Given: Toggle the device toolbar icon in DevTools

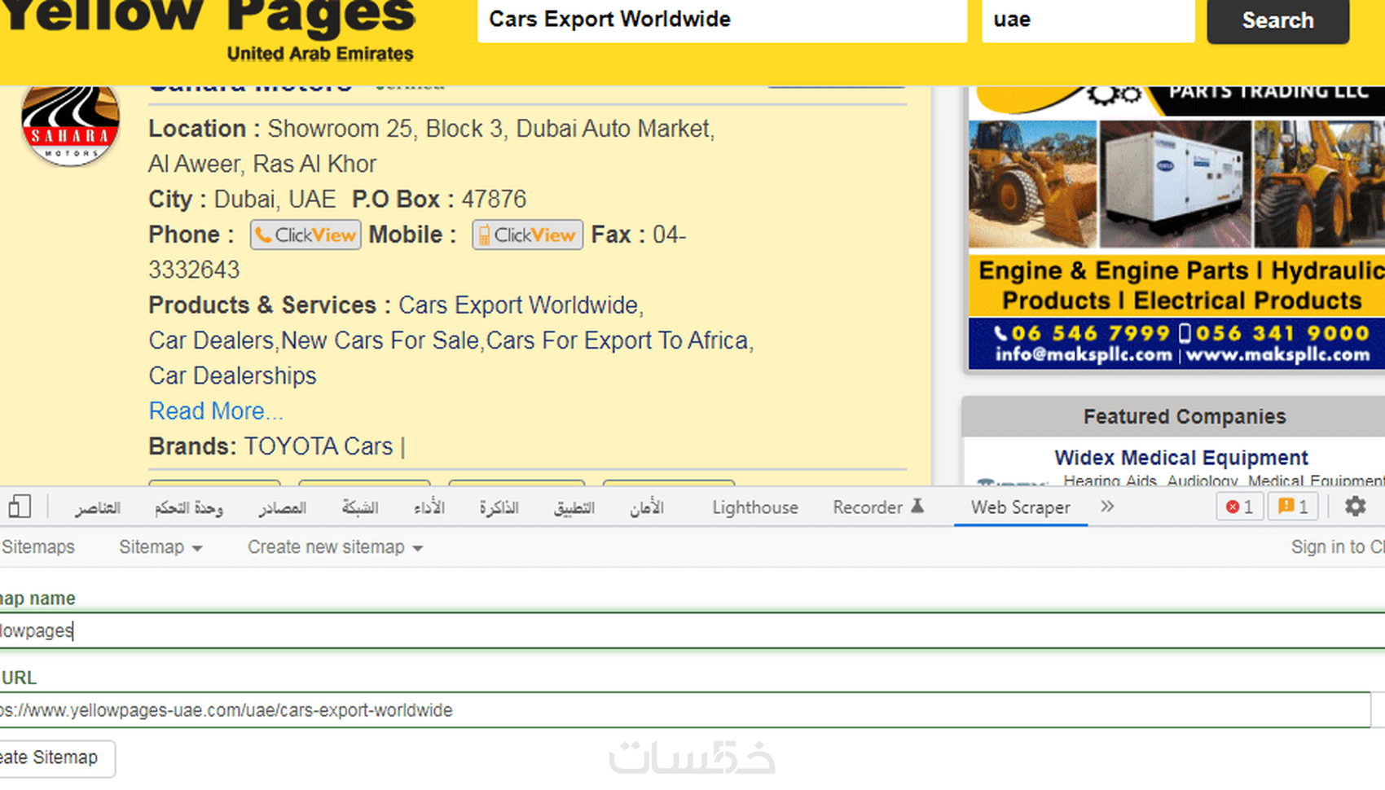Looking at the screenshot, I should tap(20, 507).
